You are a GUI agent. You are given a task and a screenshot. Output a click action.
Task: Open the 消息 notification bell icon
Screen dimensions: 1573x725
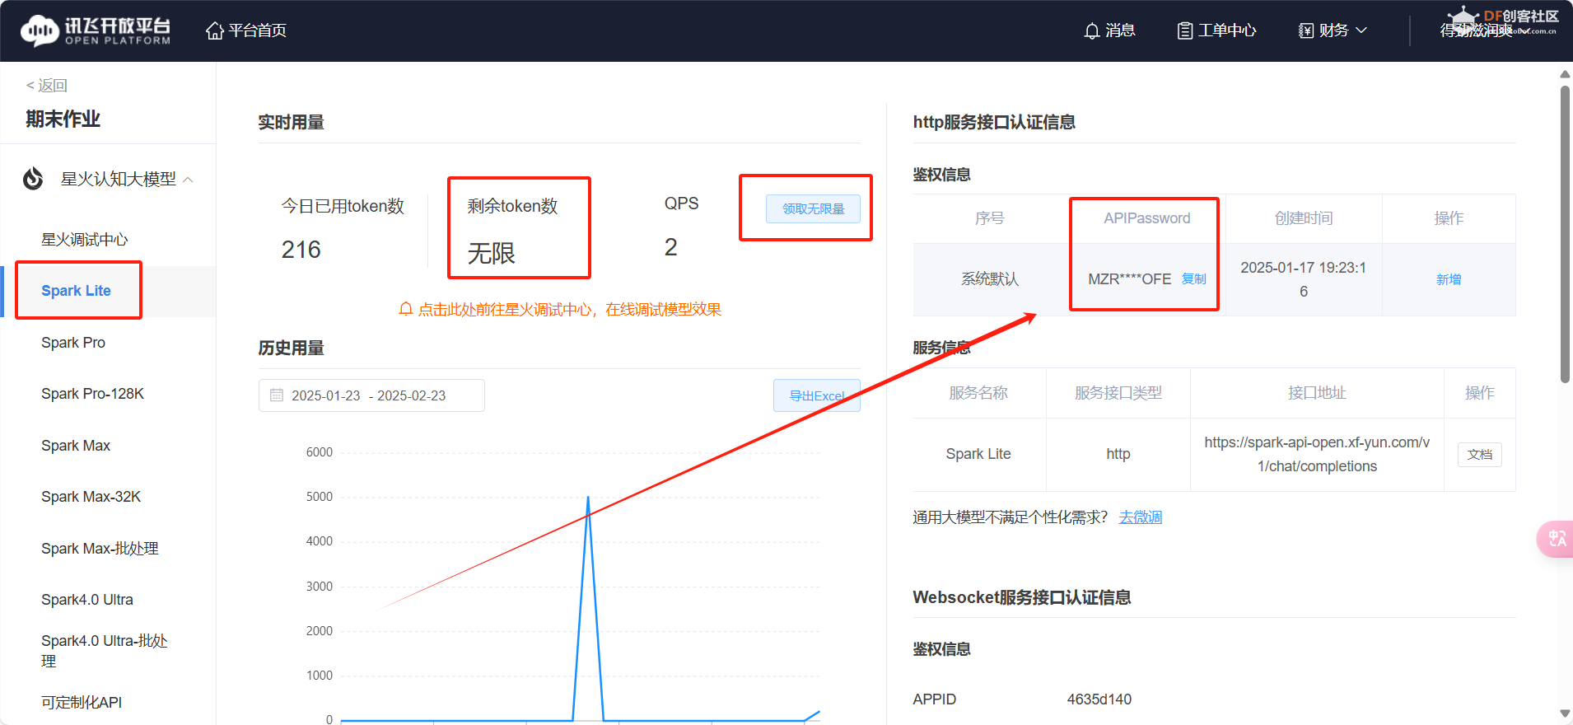coord(1092,30)
